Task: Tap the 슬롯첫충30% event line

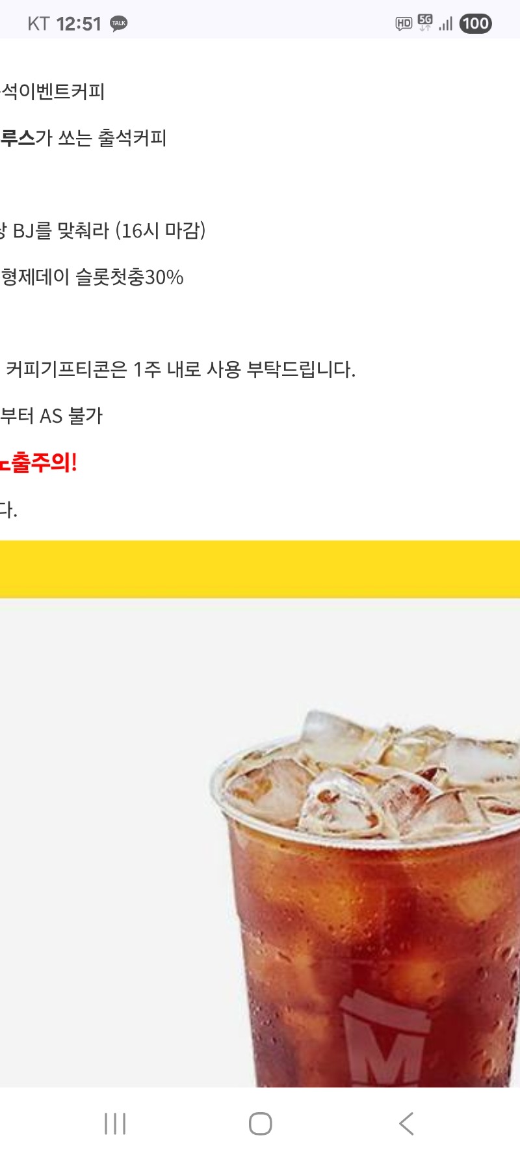Action: (92, 277)
